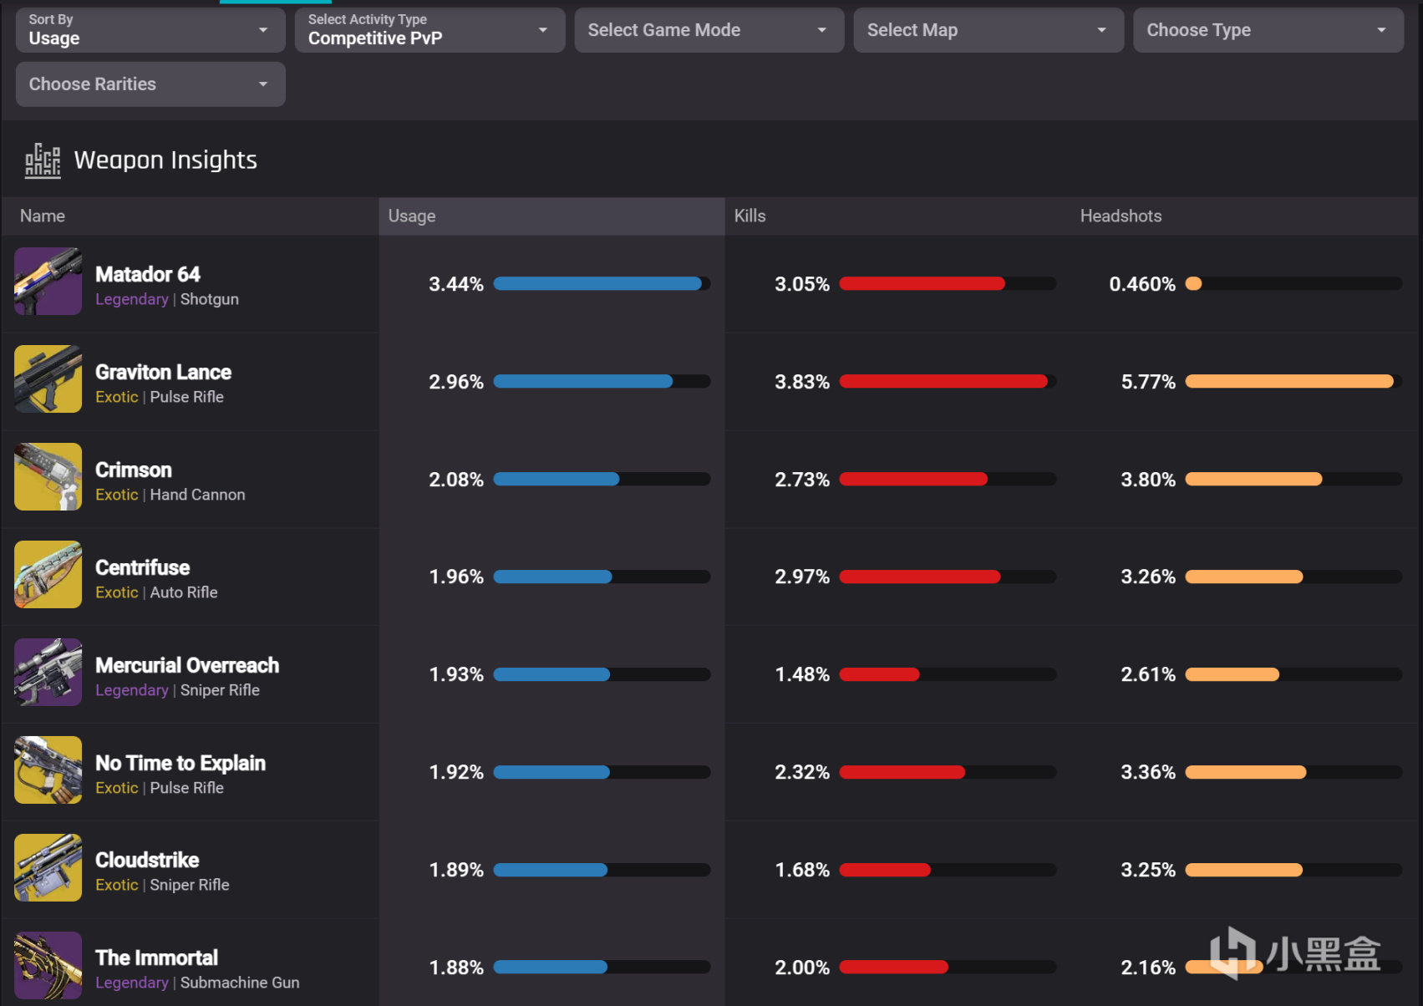Click the Graviton Lance weapon icon
Viewport: 1423px width, 1006px height.
48,379
